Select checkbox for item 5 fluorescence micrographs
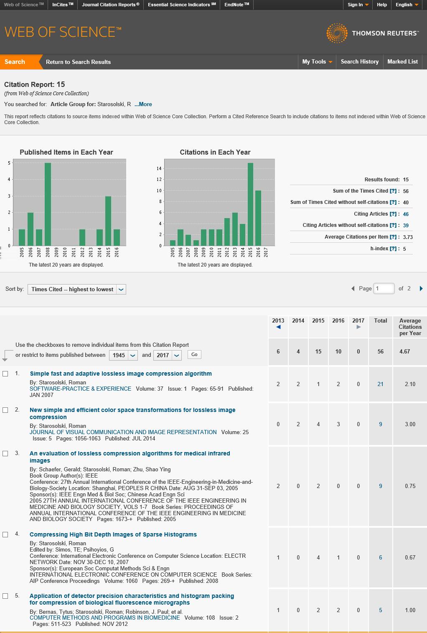Screen dimensions: 427x633 pyautogui.click(x=5, y=596)
